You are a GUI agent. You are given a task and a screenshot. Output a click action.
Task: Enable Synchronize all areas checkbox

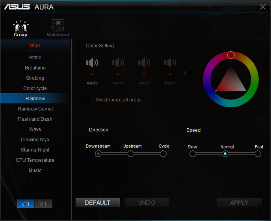[x=89, y=99]
